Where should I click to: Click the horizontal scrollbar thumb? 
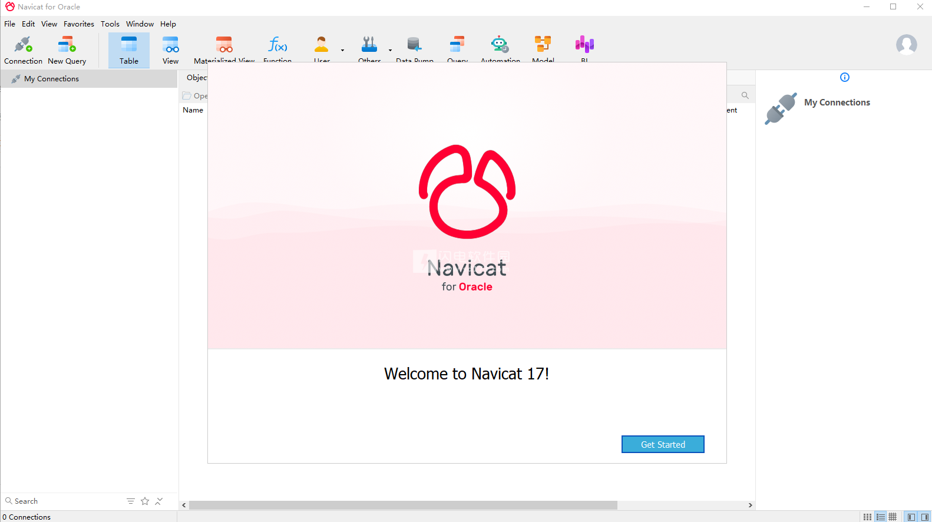(403, 505)
